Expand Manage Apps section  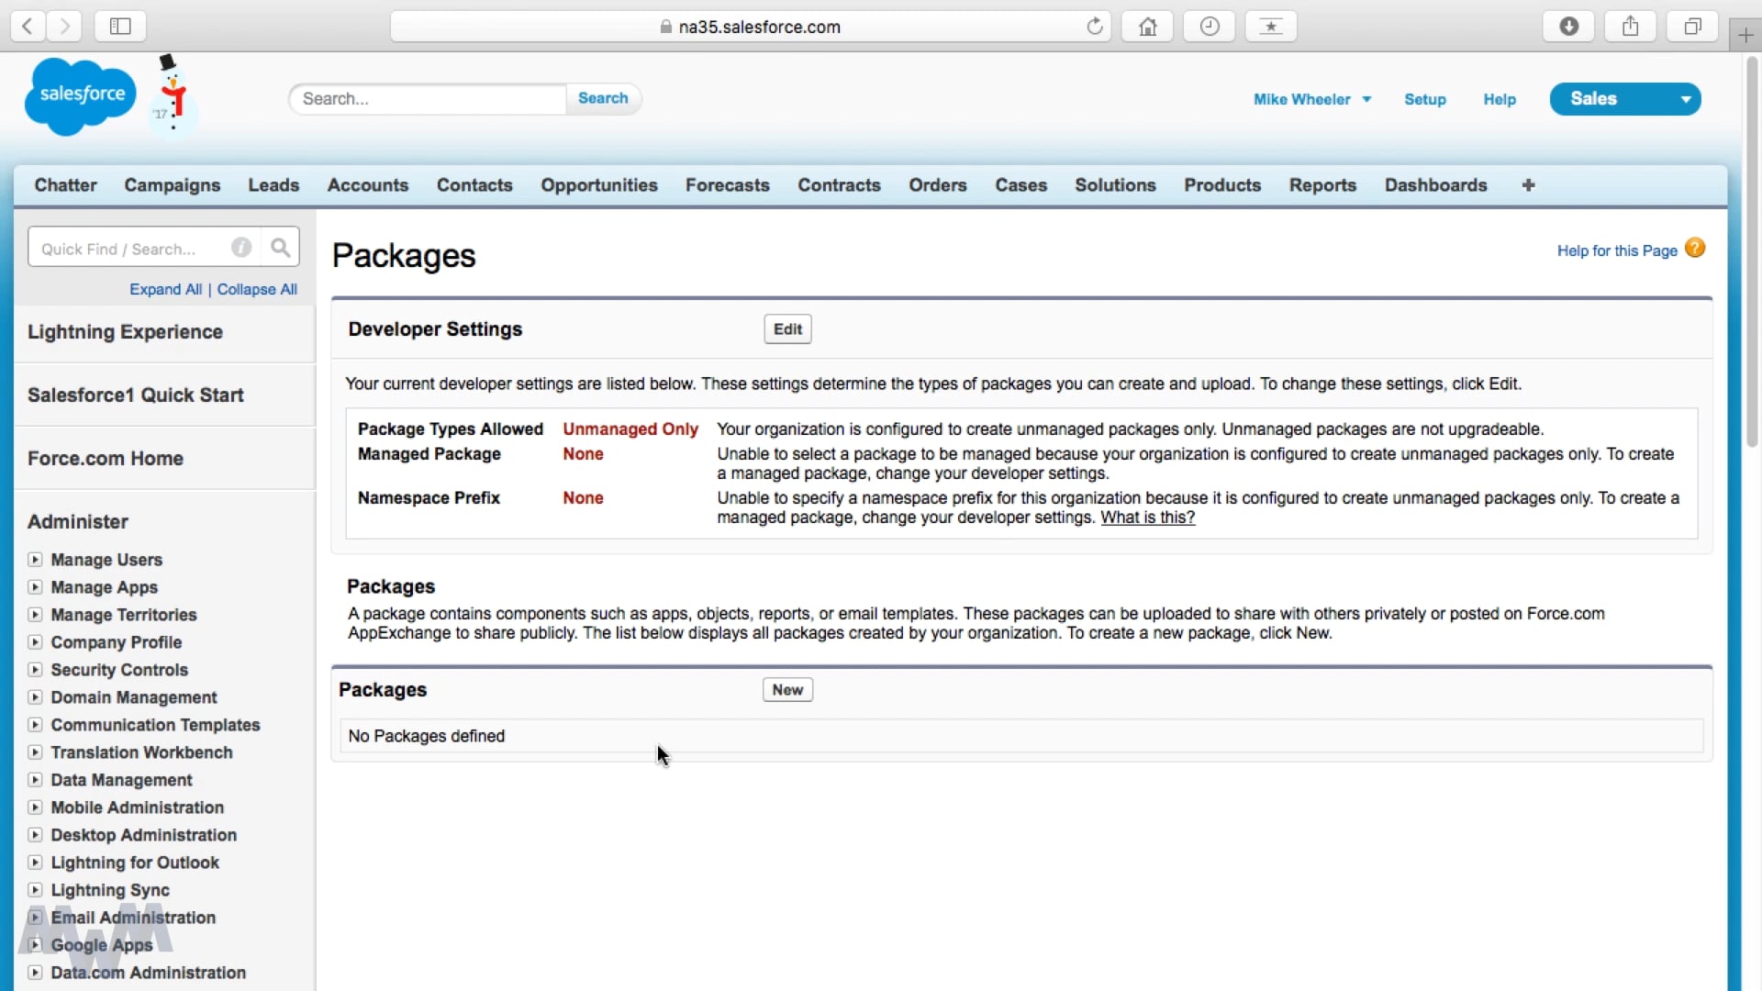[x=35, y=587]
